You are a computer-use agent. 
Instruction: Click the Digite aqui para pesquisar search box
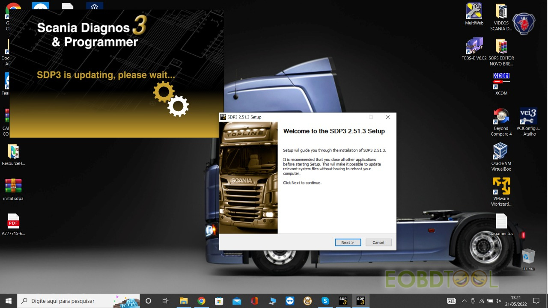click(78, 301)
